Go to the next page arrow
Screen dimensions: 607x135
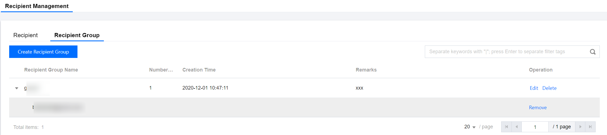[580, 127]
